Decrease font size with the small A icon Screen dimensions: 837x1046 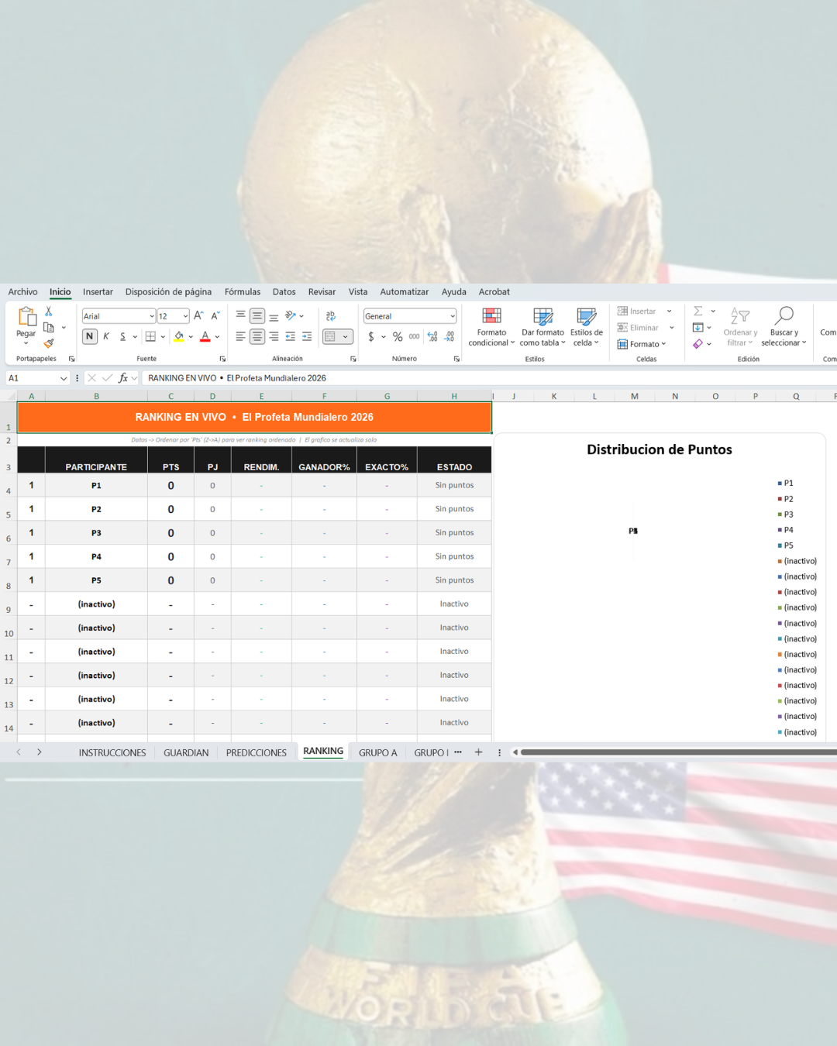[215, 316]
